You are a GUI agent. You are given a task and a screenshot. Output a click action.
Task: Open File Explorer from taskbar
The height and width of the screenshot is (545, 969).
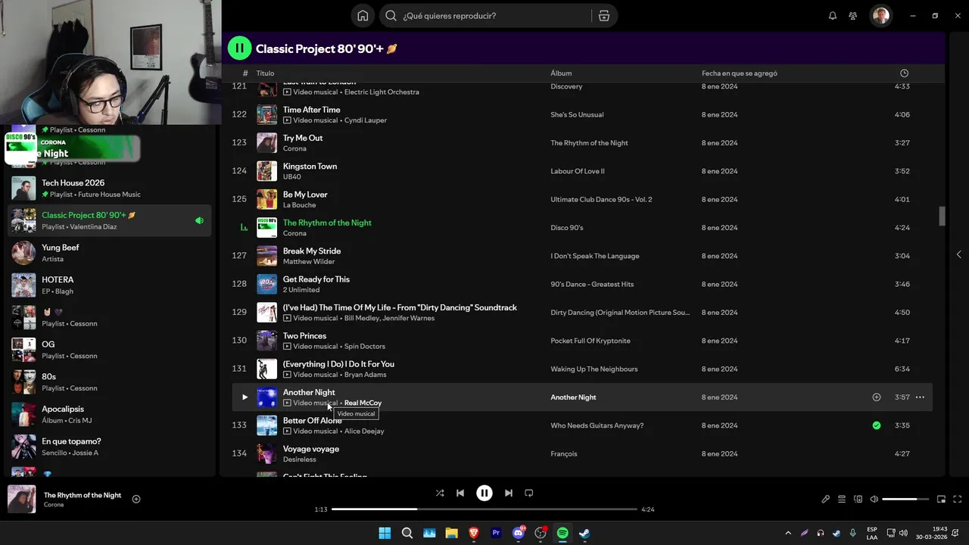452,533
